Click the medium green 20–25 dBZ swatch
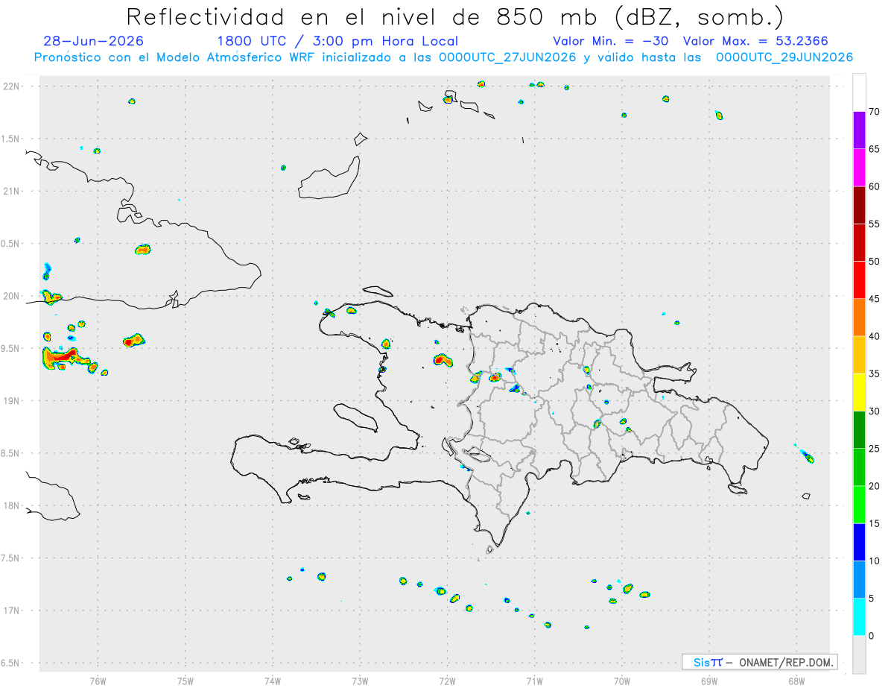This screenshot has height=691, width=894. click(859, 467)
